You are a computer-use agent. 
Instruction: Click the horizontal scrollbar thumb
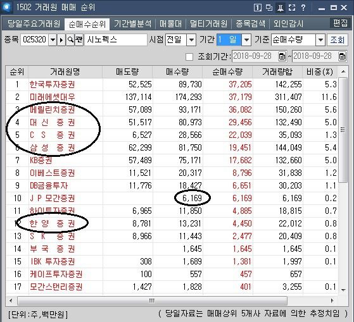click(x=152, y=300)
